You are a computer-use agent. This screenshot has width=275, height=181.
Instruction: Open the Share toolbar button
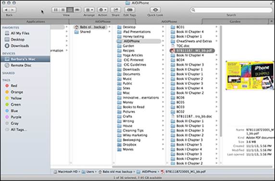(x=115, y=10)
